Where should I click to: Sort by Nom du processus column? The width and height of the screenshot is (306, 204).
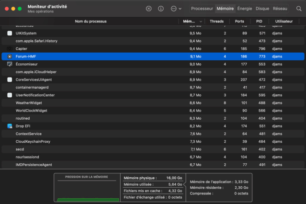point(91,21)
